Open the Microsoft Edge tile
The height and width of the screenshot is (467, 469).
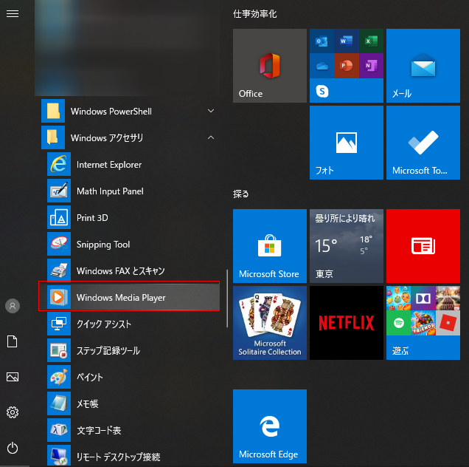[x=270, y=426]
